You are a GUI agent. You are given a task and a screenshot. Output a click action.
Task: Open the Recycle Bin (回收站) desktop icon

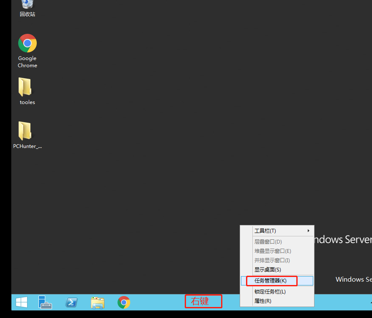click(x=27, y=6)
